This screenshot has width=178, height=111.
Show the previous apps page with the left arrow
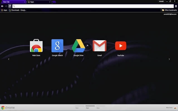click(9, 59)
